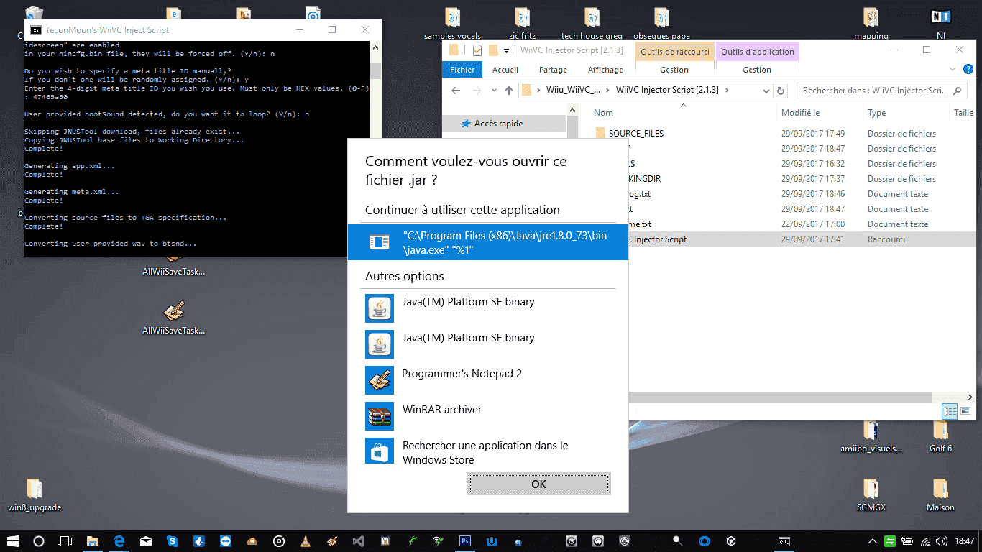
Task: Open Cortana search from the taskbar
Action: coord(39,541)
